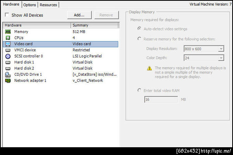233x155 pixels.
Task: Open the Color Depth dropdown
Action: pos(221,58)
